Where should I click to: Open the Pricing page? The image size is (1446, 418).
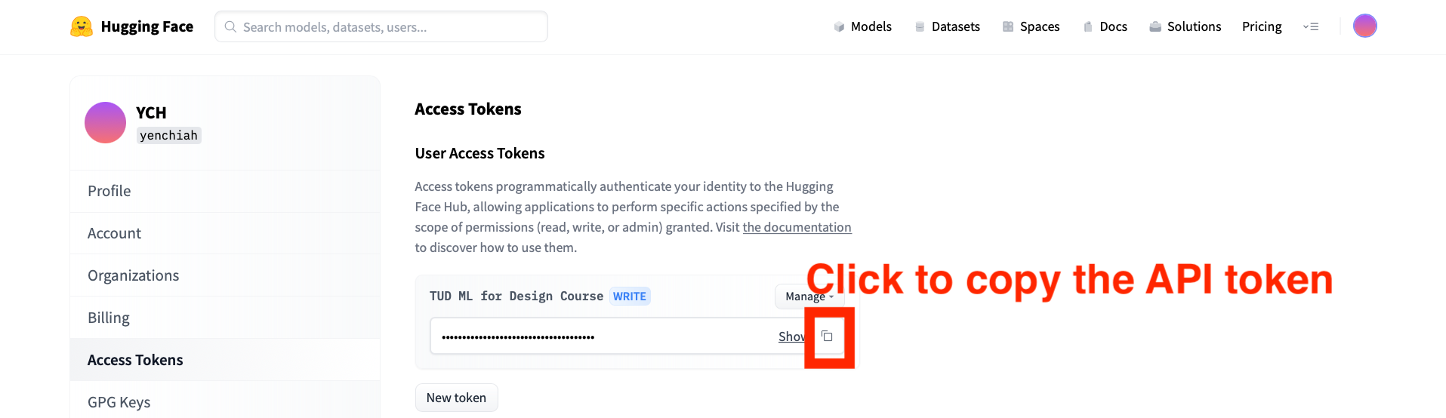point(1262,26)
